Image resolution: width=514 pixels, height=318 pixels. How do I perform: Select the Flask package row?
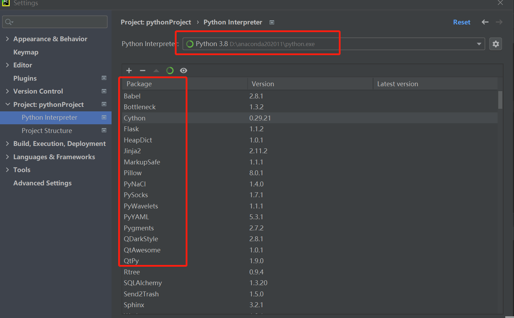point(310,129)
